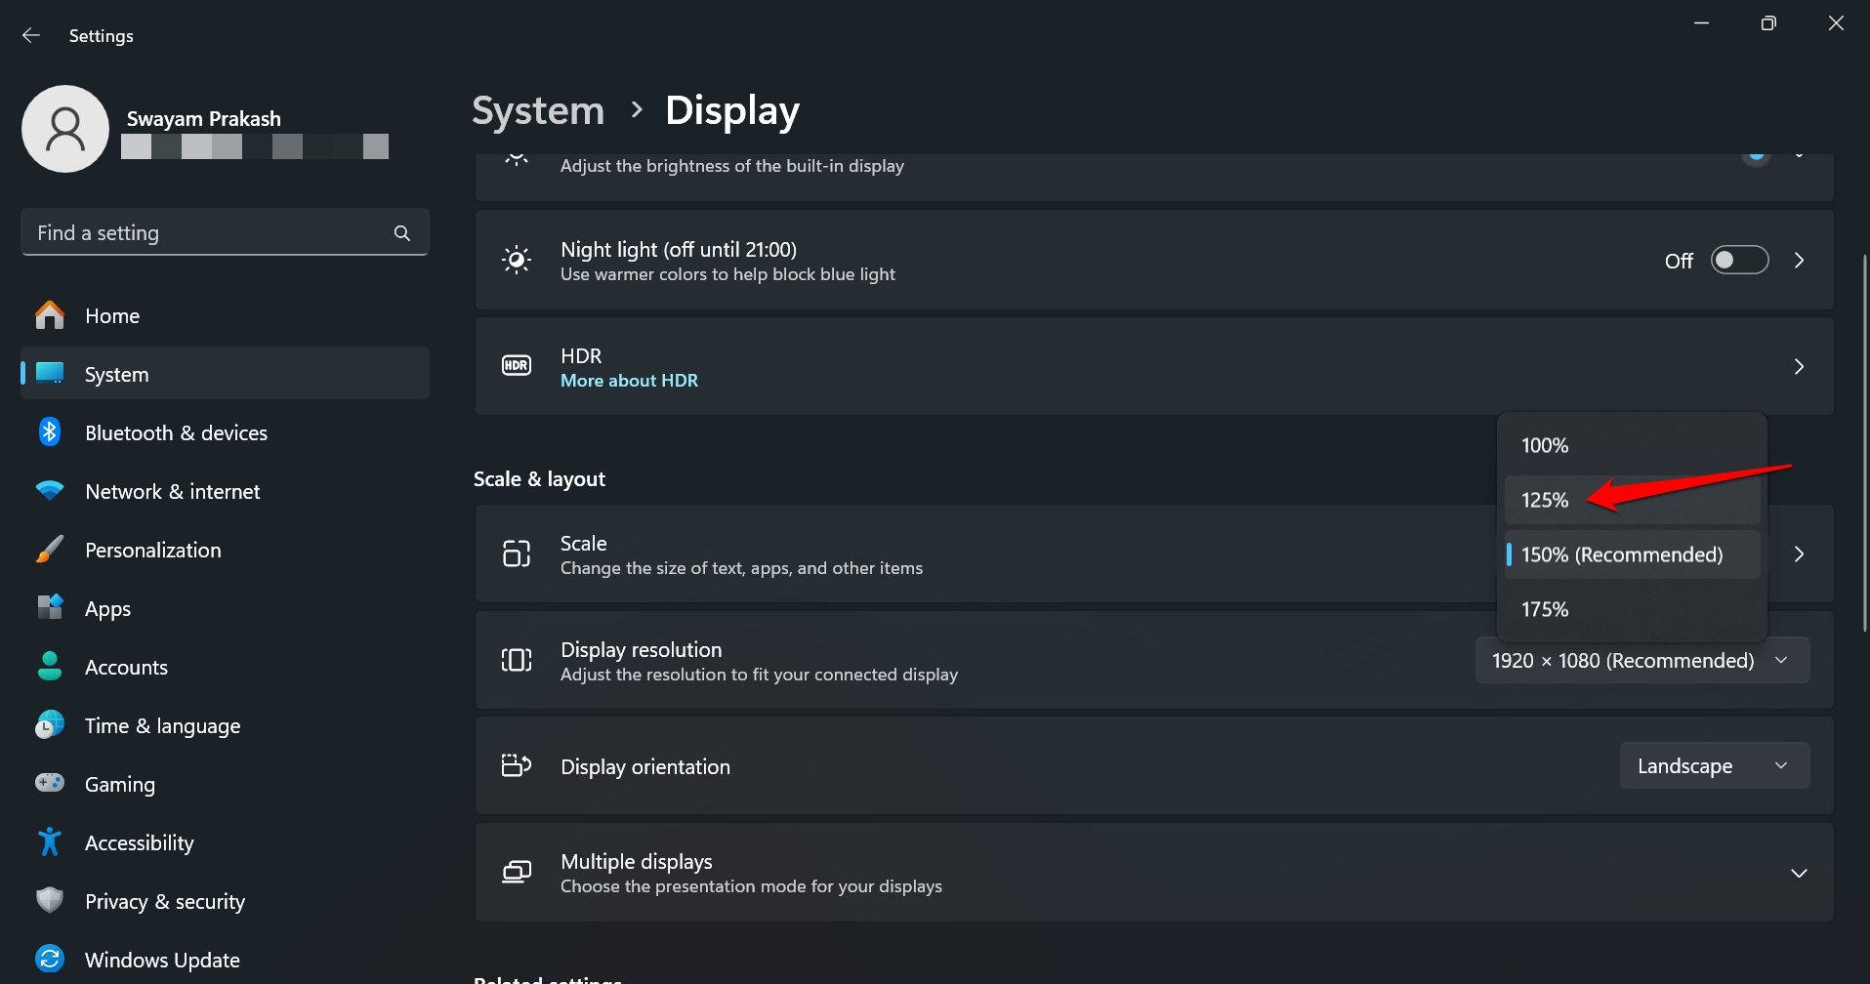This screenshot has height=984, width=1870.
Task: Change Display orientation from Landscape
Action: (x=1714, y=765)
